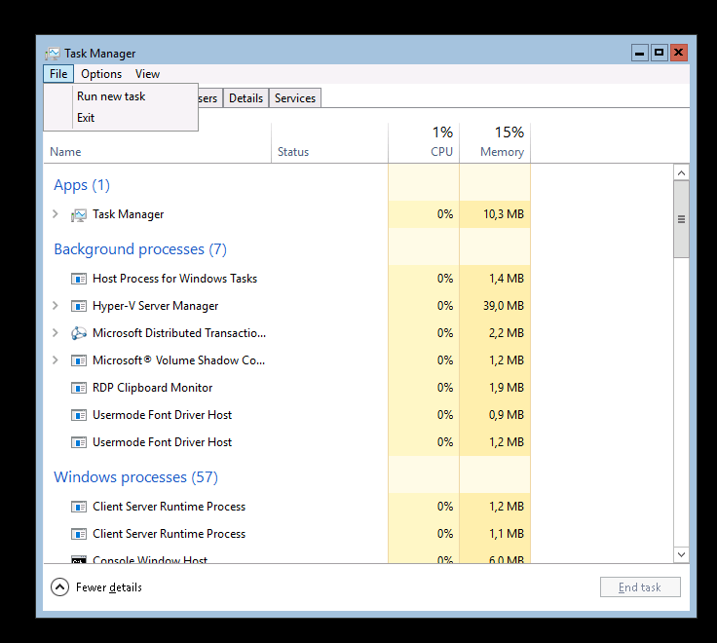Expand Microsoft Distributed Transaction row
717x643 pixels.
pyautogui.click(x=56, y=333)
